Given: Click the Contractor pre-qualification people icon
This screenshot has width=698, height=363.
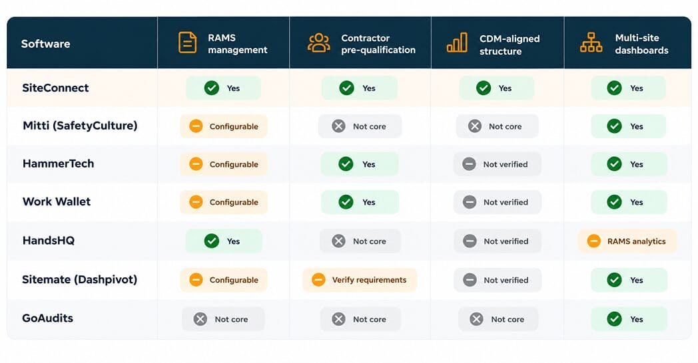Looking at the screenshot, I should tap(319, 43).
